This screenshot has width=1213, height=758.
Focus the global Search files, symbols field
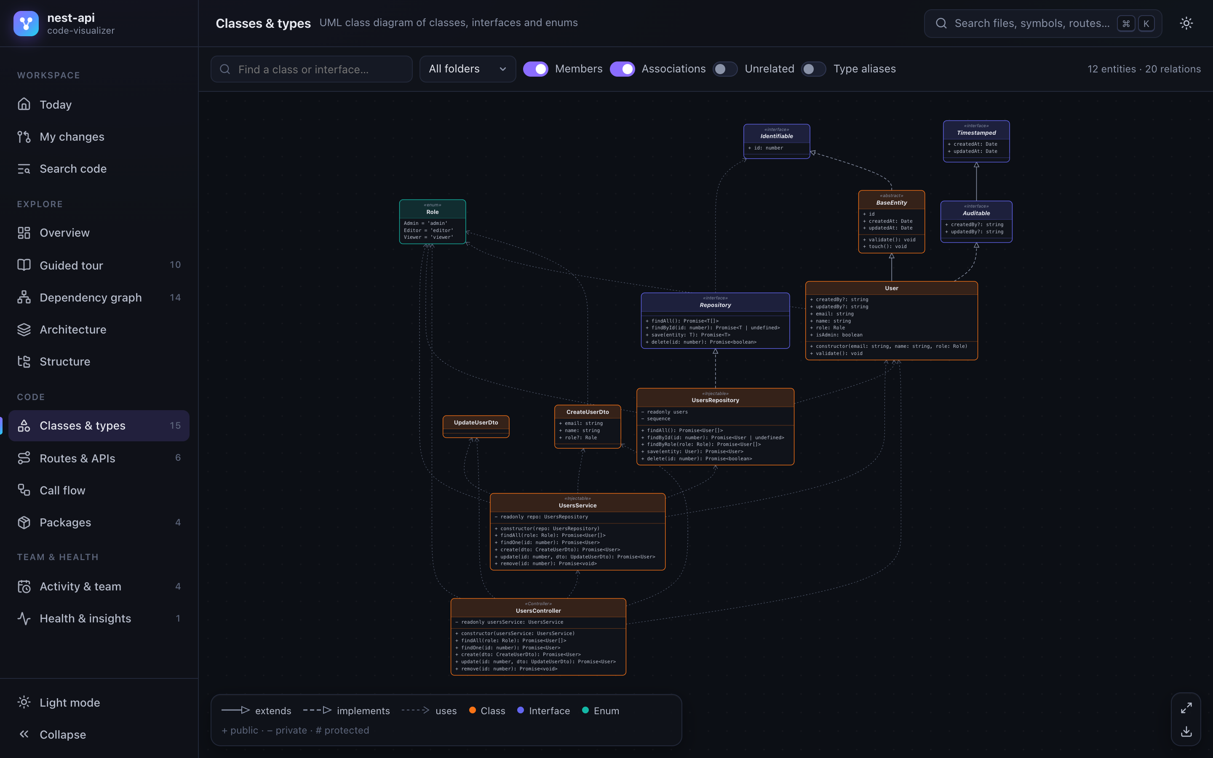click(1042, 23)
